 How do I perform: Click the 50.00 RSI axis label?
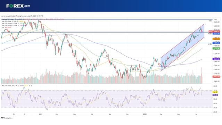coord(215,99)
